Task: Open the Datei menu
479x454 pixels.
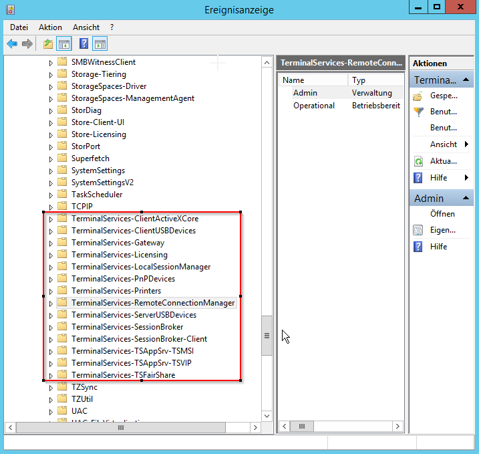Action: tap(19, 27)
